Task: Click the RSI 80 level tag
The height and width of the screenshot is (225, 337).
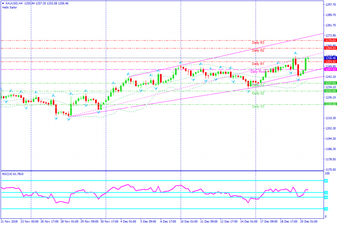Action: coord(326,181)
